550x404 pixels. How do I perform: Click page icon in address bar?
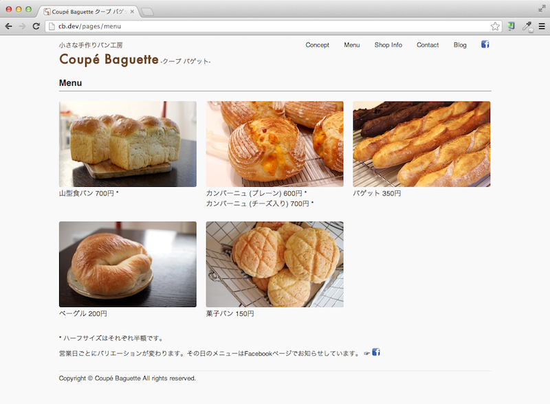coord(52,26)
